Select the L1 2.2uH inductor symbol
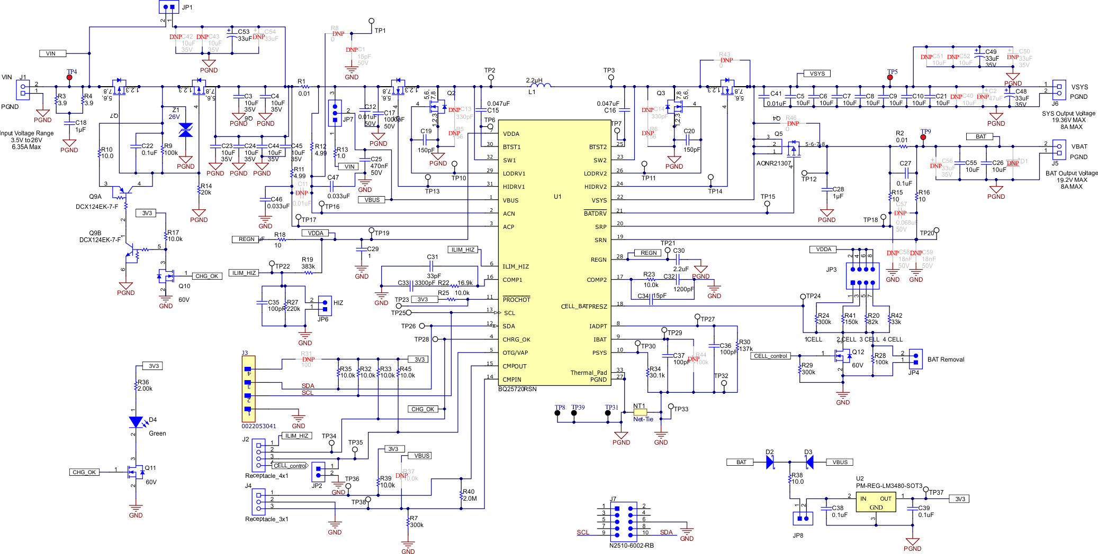This screenshot has height=554, width=1098. 539,84
